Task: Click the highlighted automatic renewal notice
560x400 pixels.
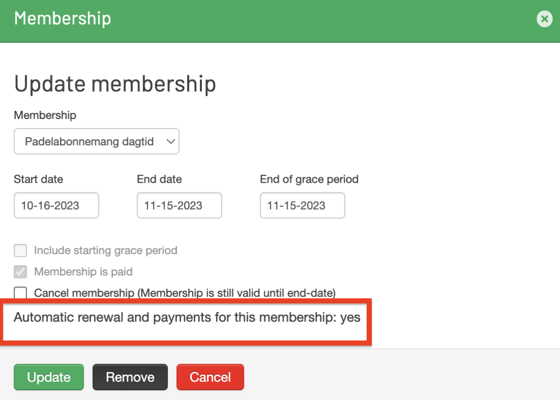Action: (x=187, y=317)
